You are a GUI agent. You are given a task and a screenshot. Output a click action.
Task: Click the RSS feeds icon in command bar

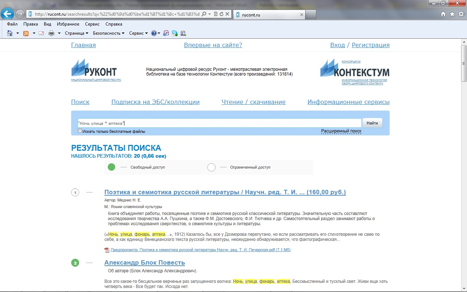(x=26, y=33)
